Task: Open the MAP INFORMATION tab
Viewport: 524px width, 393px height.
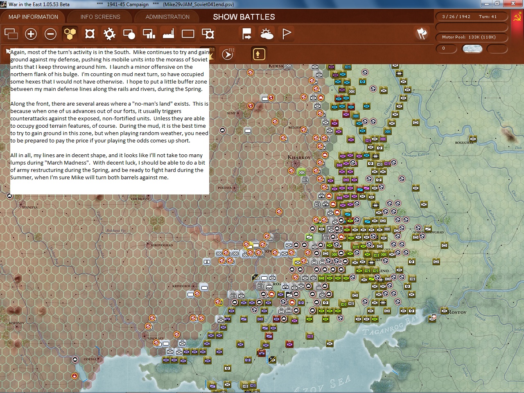Action: [x=33, y=17]
